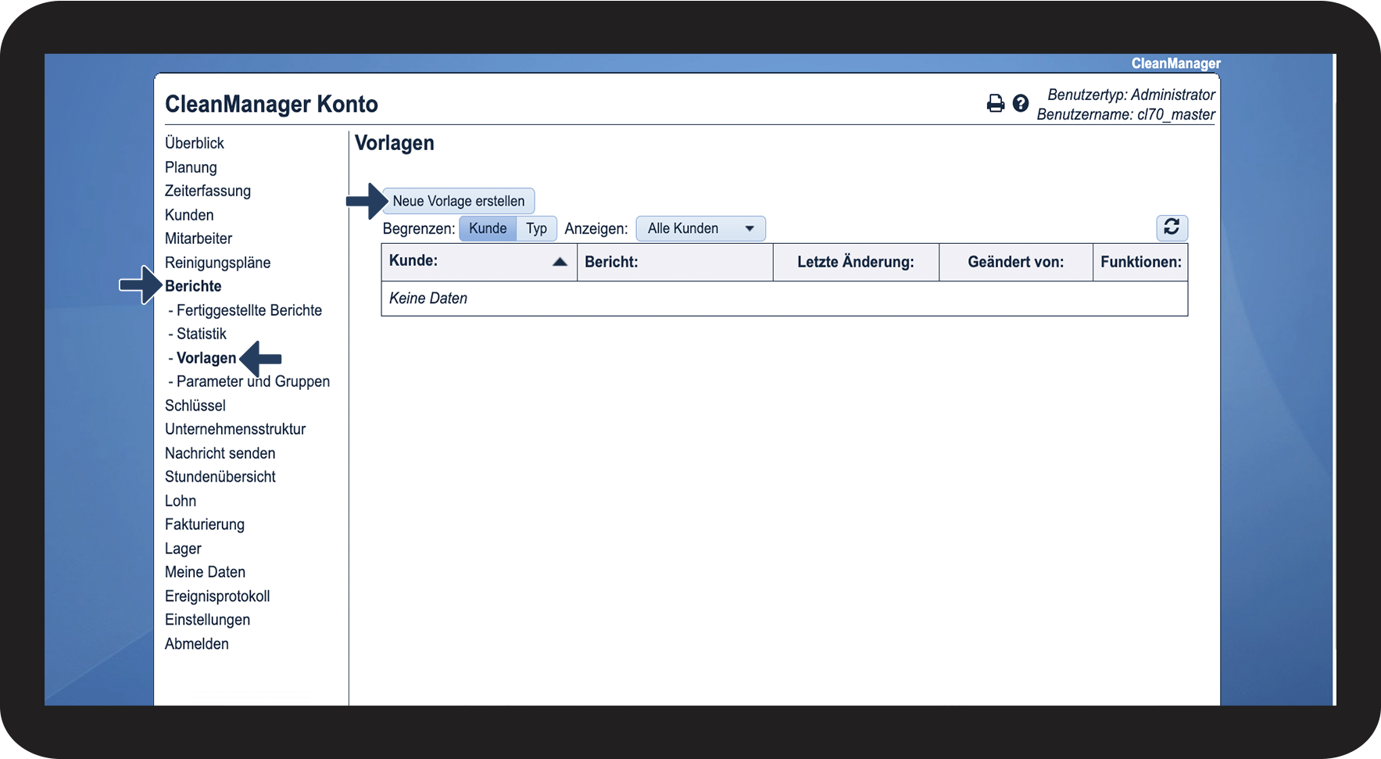Click the printer icon in header
This screenshot has width=1381, height=759.
(995, 103)
